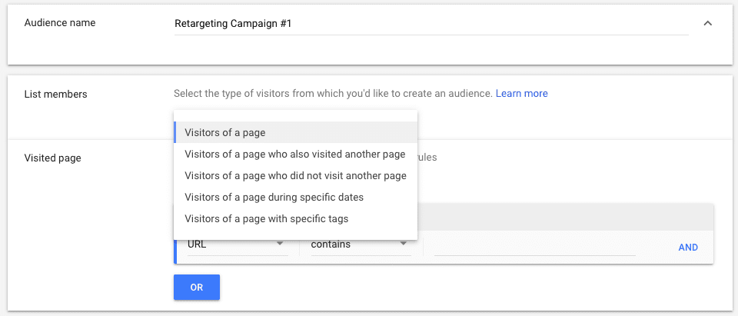This screenshot has height=316, width=738.
Task: Click the visitor type description text
Action: (x=332, y=94)
